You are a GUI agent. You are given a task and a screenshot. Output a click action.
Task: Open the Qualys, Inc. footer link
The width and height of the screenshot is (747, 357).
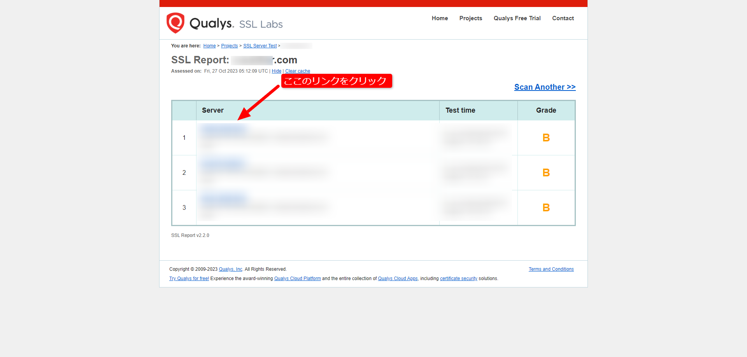pyautogui.click(x=230, y=269)
